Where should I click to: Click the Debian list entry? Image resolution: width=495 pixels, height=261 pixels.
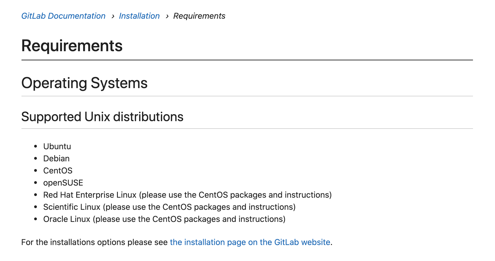56,159
